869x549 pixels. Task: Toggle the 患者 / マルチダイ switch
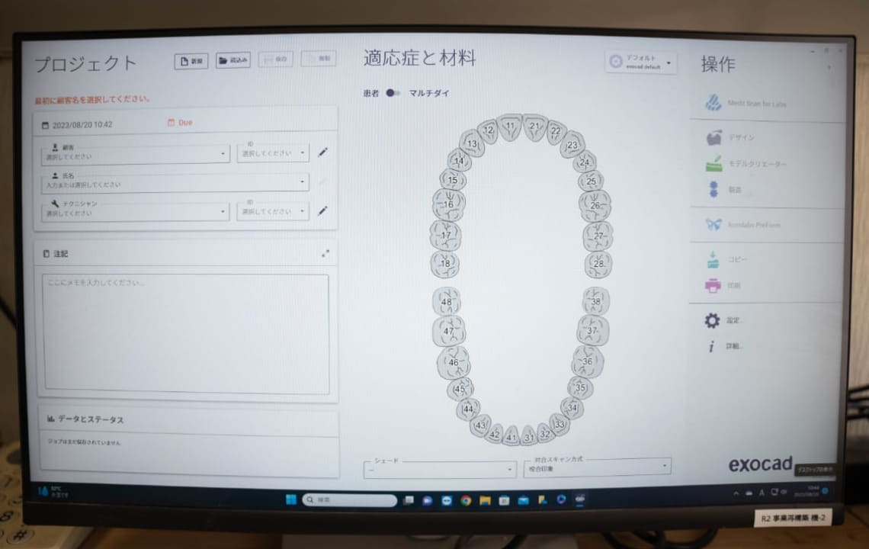(393, 93)
